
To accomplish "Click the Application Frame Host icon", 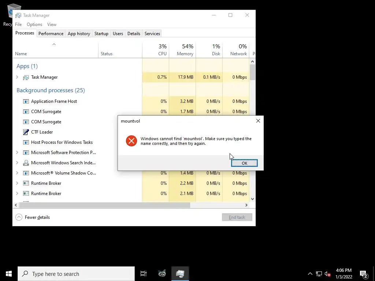I will point(26,101).
